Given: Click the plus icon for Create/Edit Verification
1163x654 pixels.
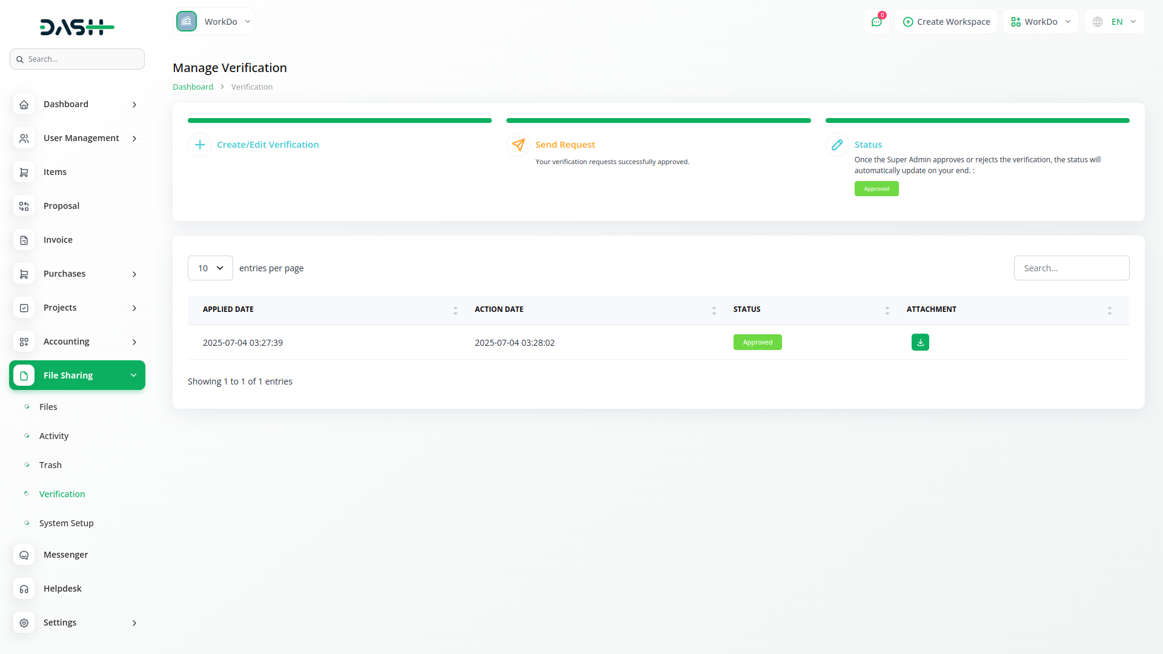Looking at the screenshot, I should coord(200,145).
